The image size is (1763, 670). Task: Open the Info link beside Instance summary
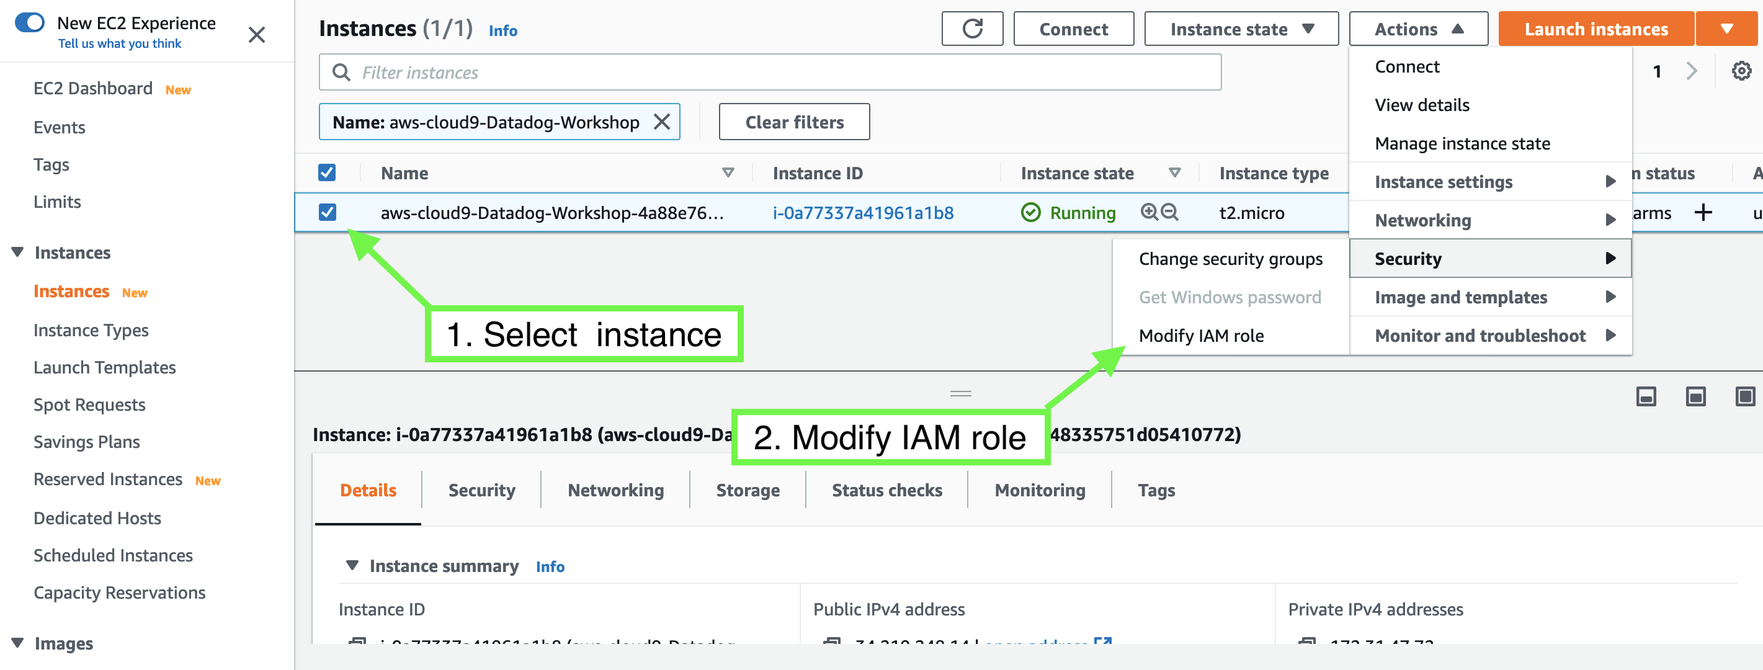coord(550,566)
